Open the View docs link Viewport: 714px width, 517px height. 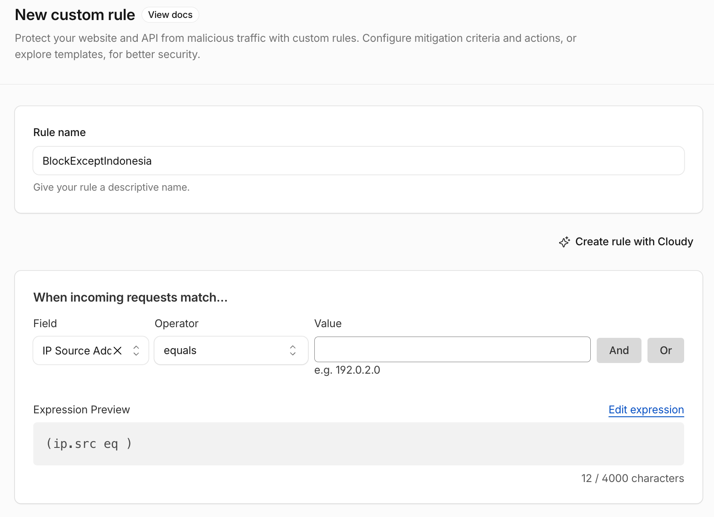(170, 15)
